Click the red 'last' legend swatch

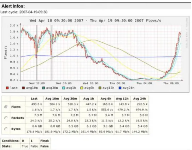[7, 88]
